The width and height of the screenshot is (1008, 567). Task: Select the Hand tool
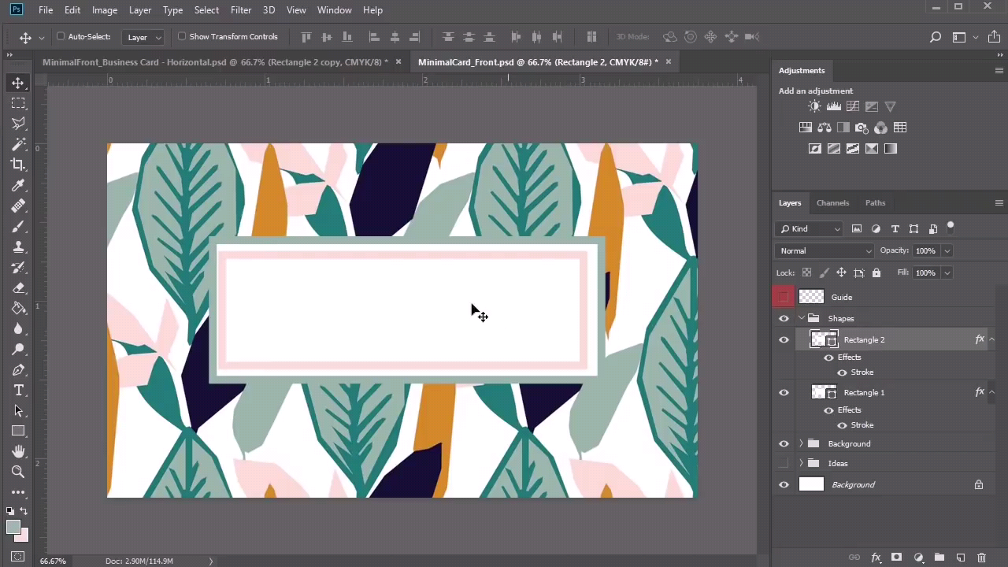17,451
